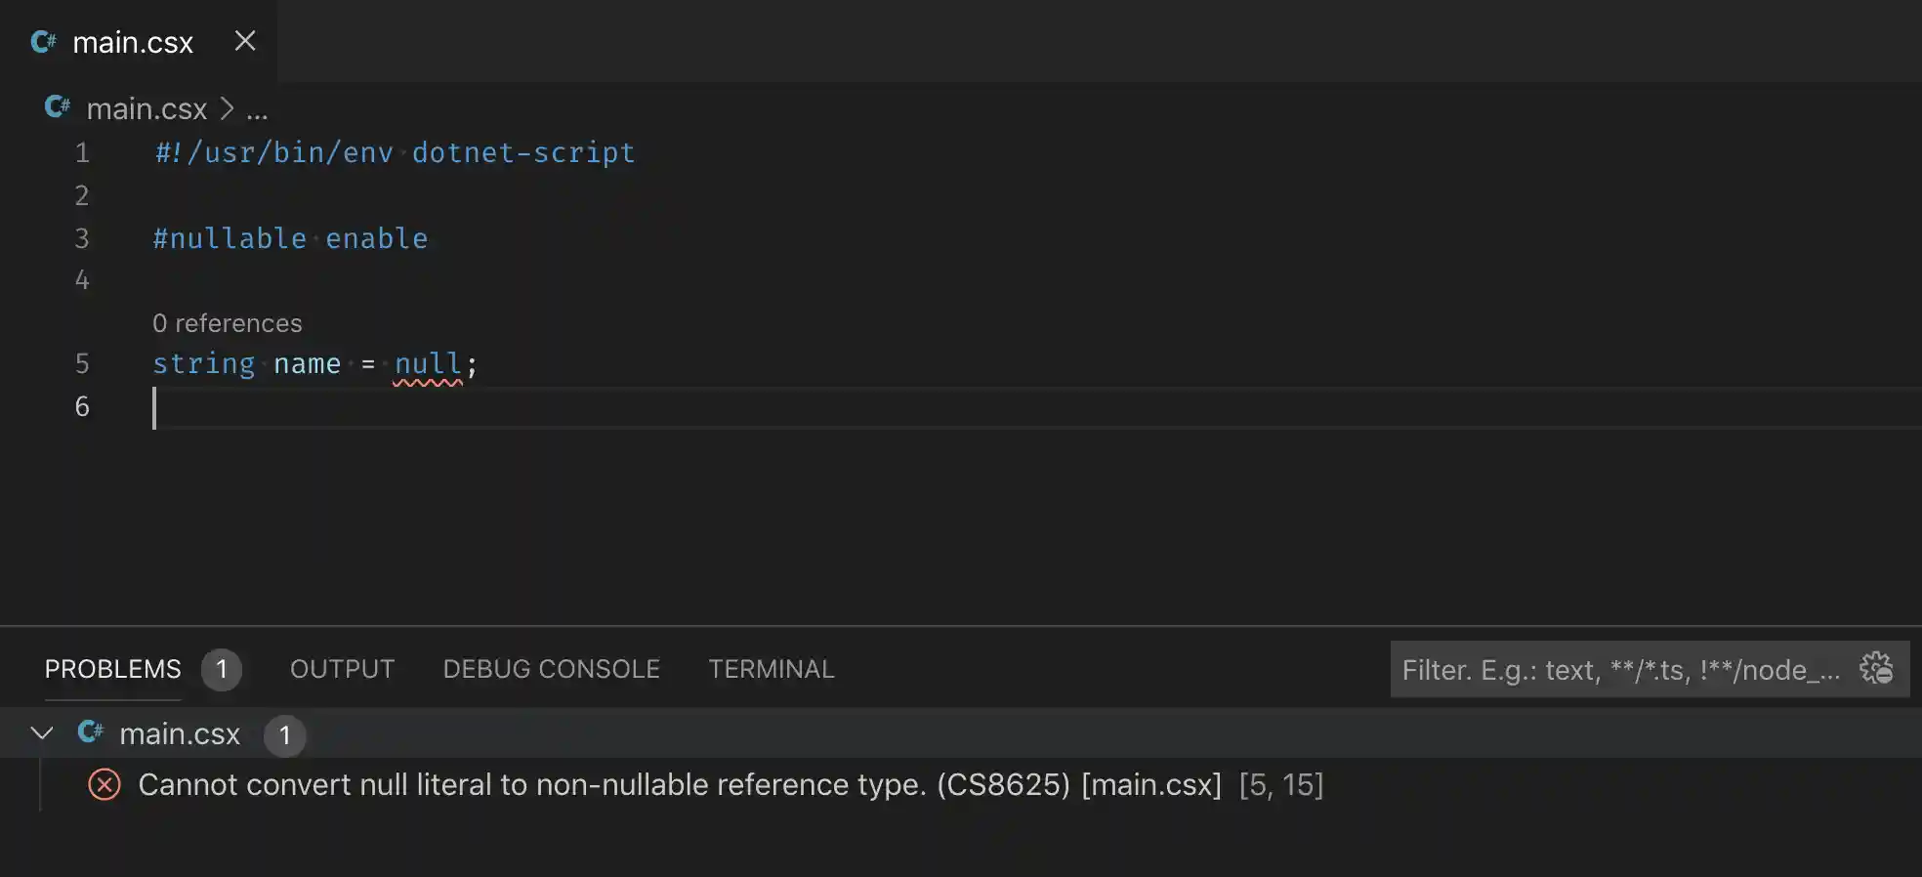Select the main.csx breadcrumb item

pyautogui.click(x=146, y=108)
